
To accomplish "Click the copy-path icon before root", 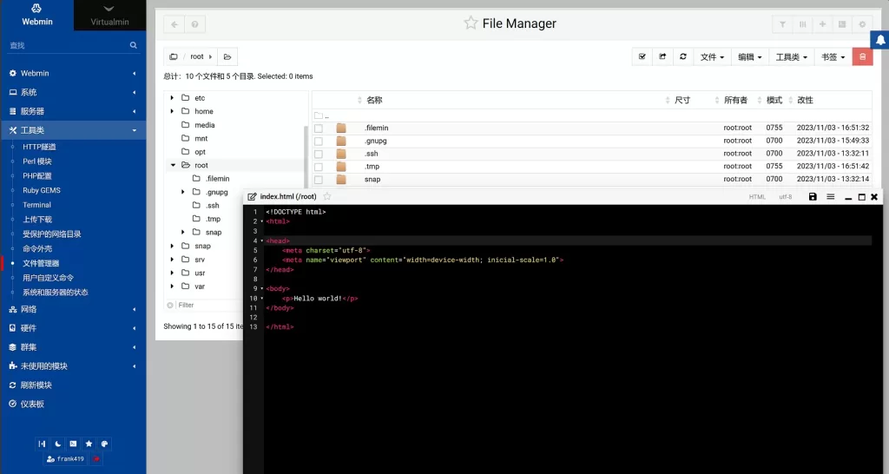I will [x=174, y=56].
